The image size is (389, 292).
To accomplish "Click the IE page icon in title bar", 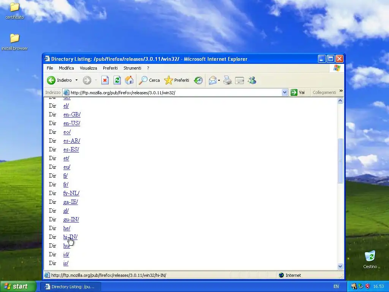I will point(47,59).
